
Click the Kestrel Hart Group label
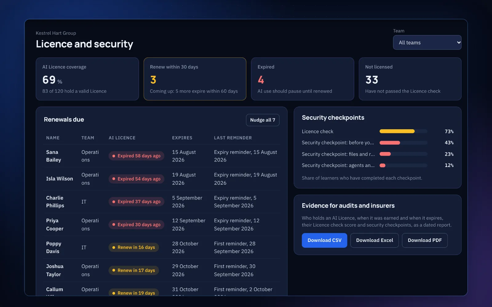click(56, 33)
